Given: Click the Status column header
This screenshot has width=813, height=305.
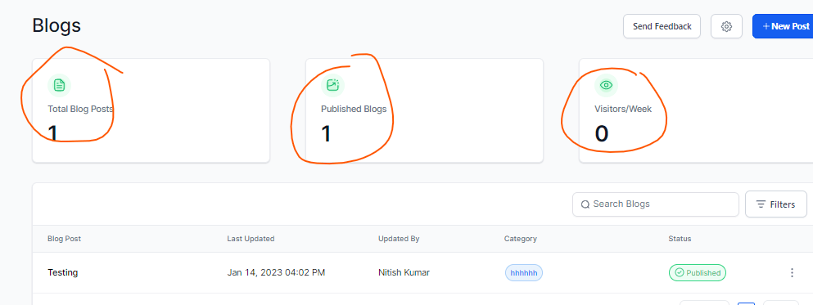Looking at the screenshot, I should [x=680, y=239].
